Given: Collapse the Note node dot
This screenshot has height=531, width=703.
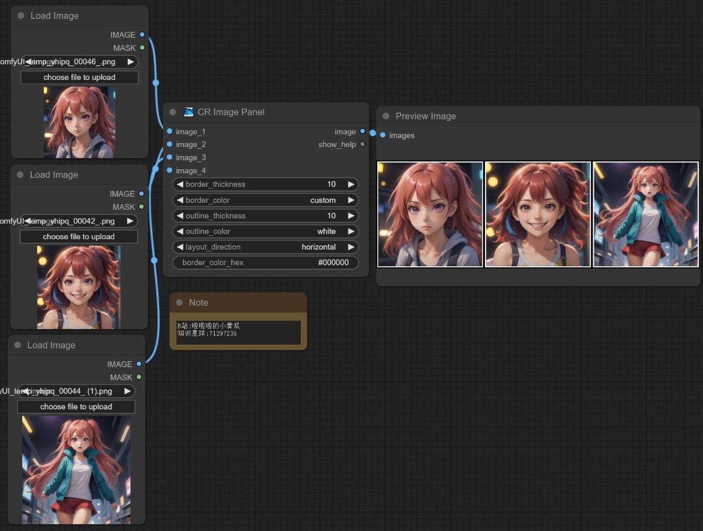Looking at the screenshot, I should (179, 302).
